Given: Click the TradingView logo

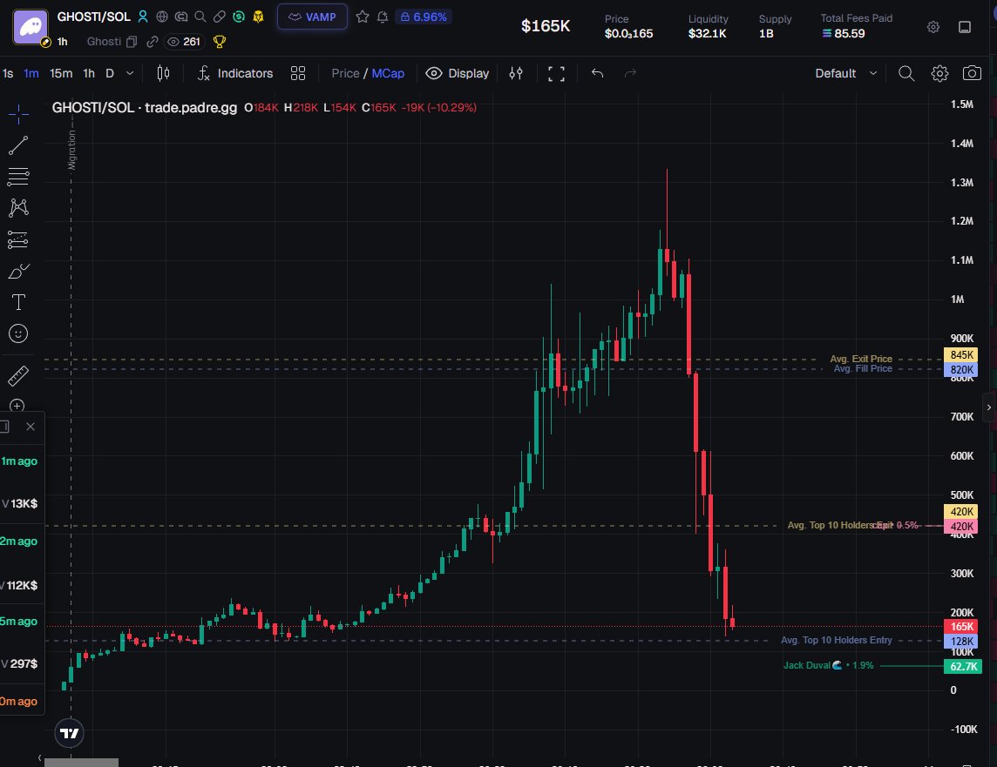Looking at the screenshot, I should 70,733.
